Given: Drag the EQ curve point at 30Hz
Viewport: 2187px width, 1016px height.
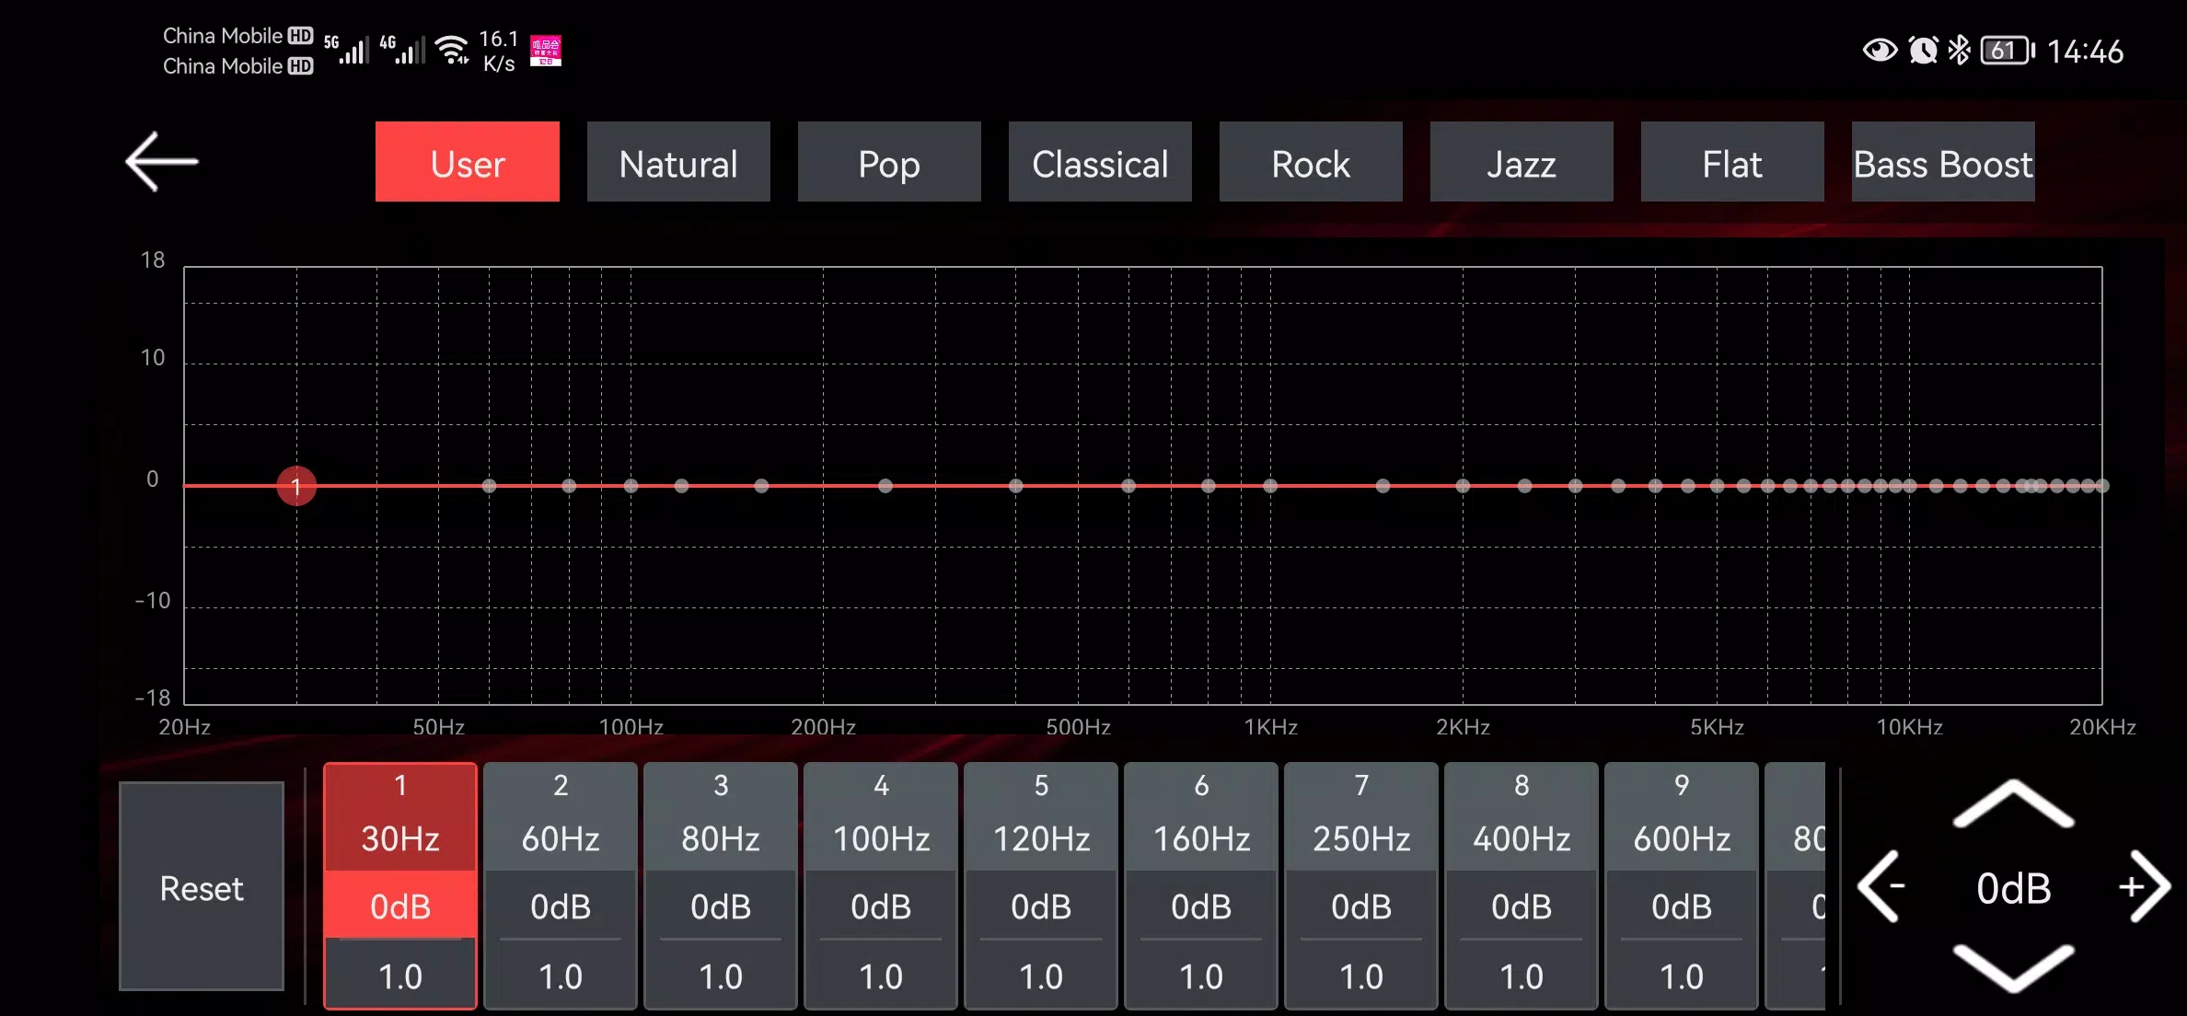Looking at the screenshot, I should point(297,487).
